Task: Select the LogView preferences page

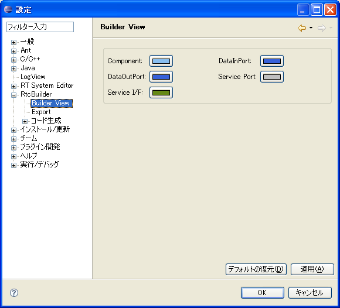Action: (33, 77)
